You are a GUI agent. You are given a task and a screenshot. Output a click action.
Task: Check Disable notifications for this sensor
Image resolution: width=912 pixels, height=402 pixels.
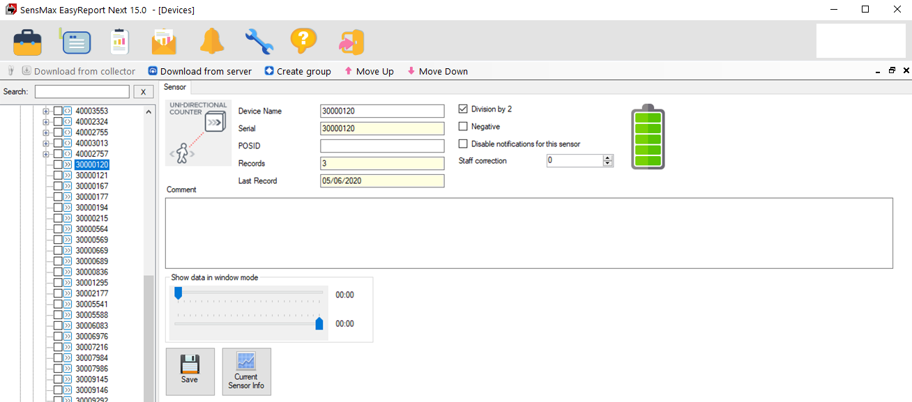[x=463, y=144]
